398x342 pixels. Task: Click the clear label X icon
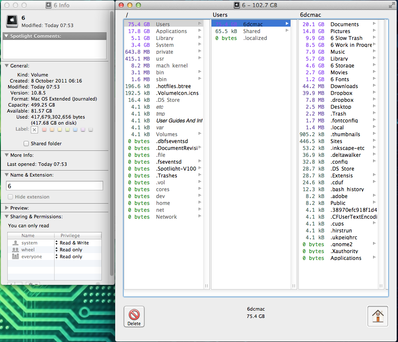(35, 130)
